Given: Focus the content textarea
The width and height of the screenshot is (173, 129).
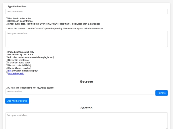Looking at the screenshot, I should pos(86,39).
